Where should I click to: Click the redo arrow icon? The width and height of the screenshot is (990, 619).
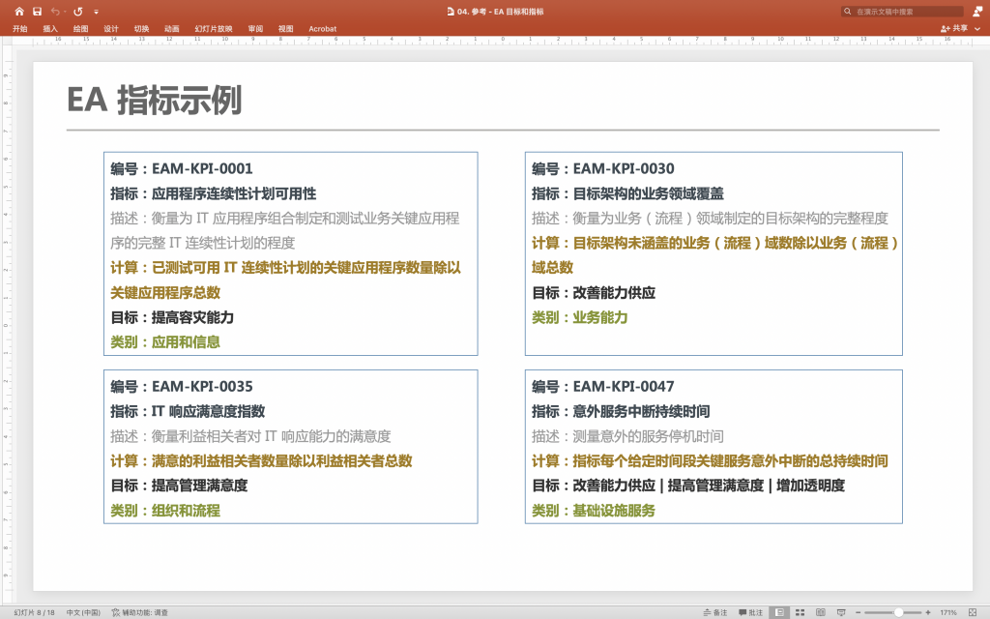coord(78,12)
